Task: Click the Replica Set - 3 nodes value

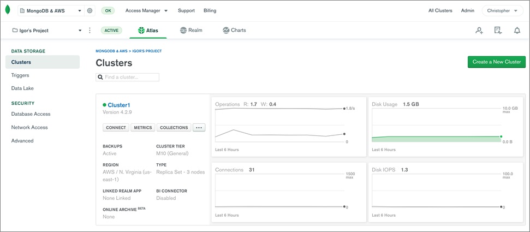Action: click(x=181, y=172)
